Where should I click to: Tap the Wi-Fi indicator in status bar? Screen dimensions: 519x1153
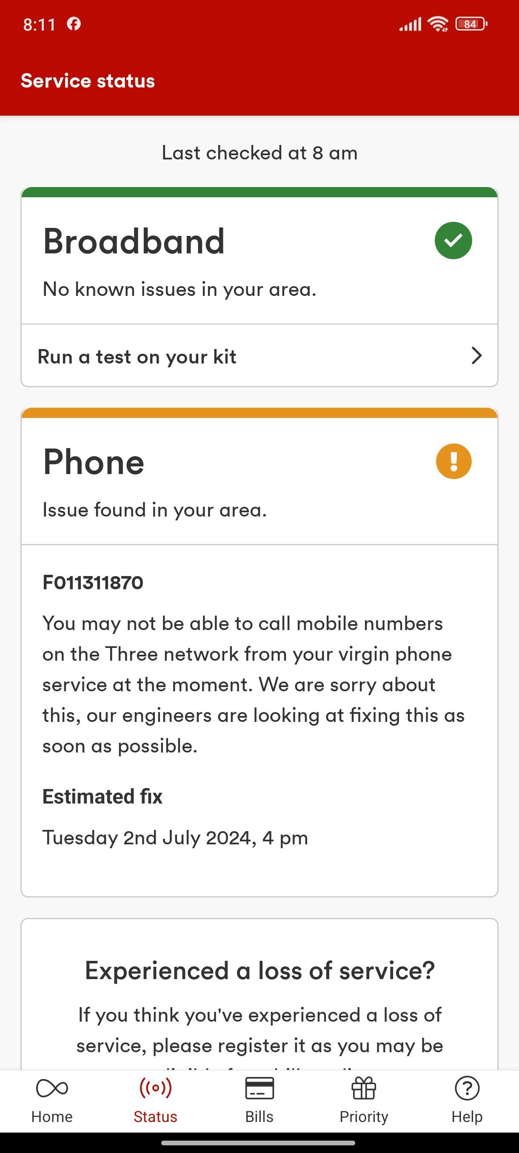pos(438,24)
